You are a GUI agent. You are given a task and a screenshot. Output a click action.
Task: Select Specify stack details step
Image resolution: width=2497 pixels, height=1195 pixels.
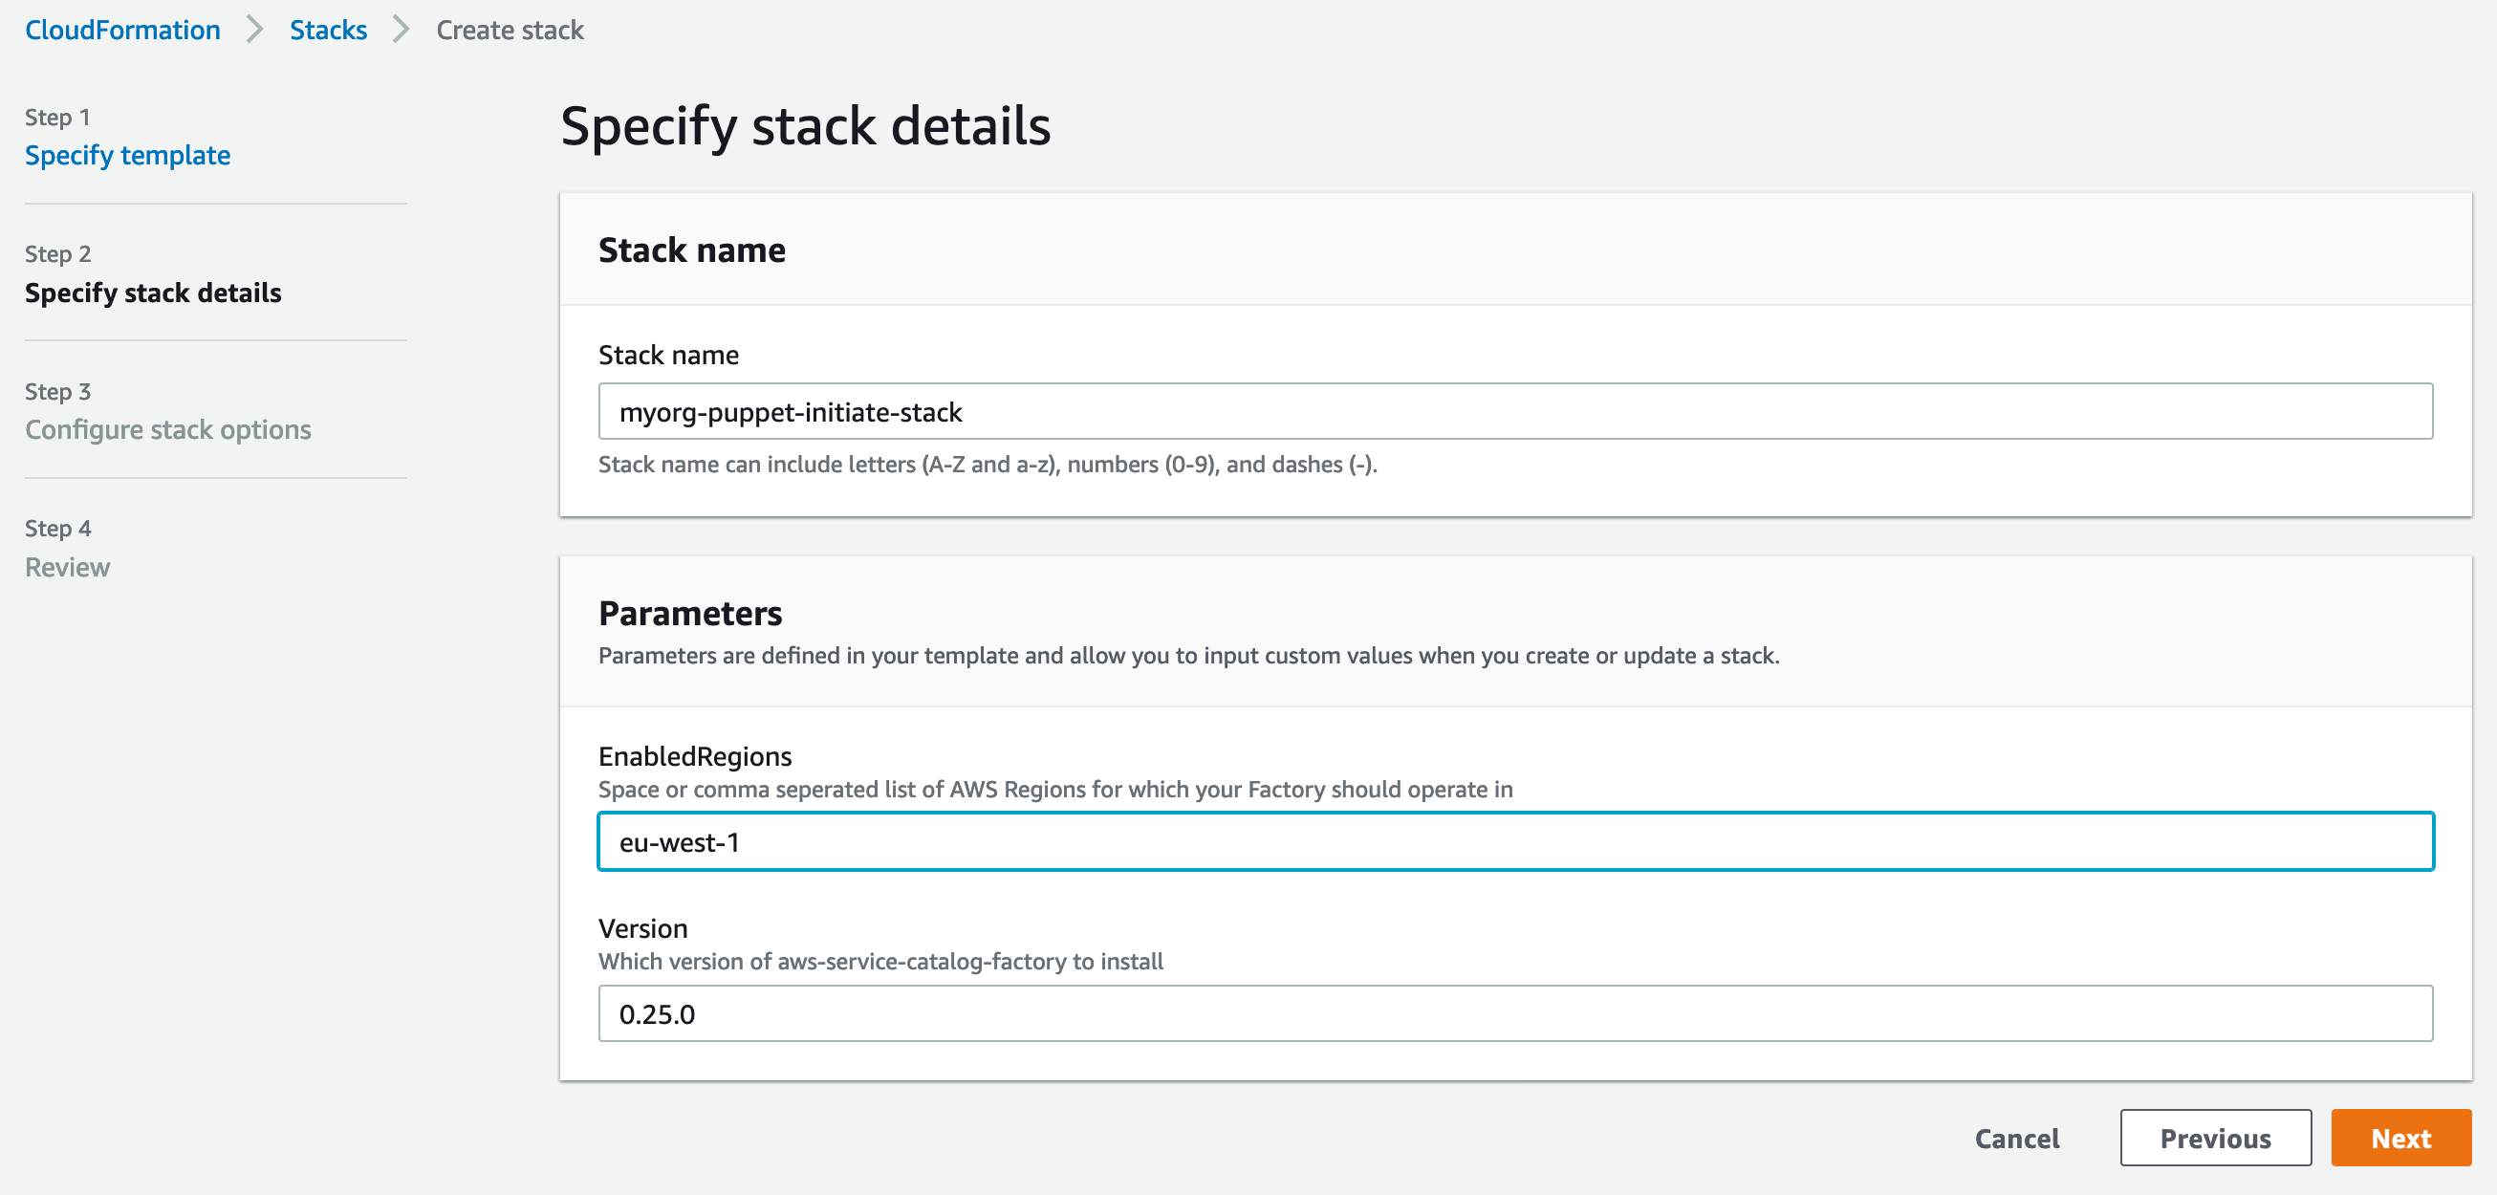click(x=153, y=293)
